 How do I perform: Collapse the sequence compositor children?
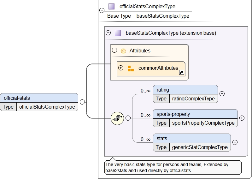(x=128, y=118)
